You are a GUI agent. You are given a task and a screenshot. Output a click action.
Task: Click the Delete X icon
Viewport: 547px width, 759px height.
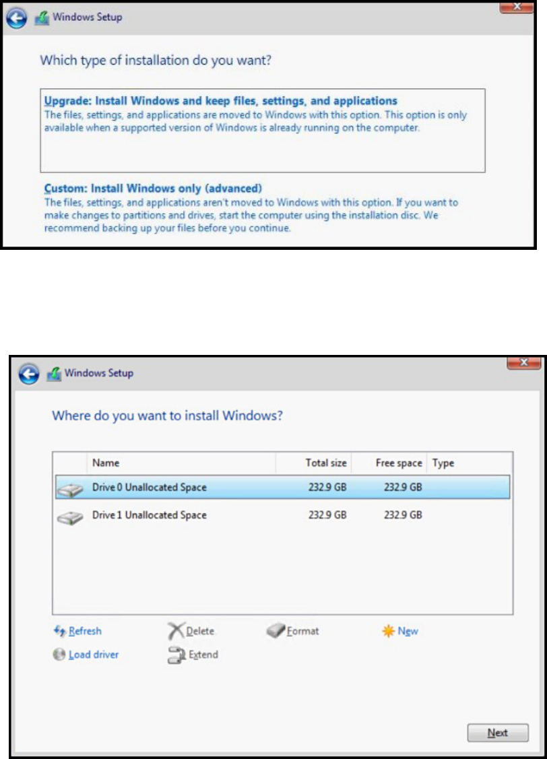click(176, 631)
